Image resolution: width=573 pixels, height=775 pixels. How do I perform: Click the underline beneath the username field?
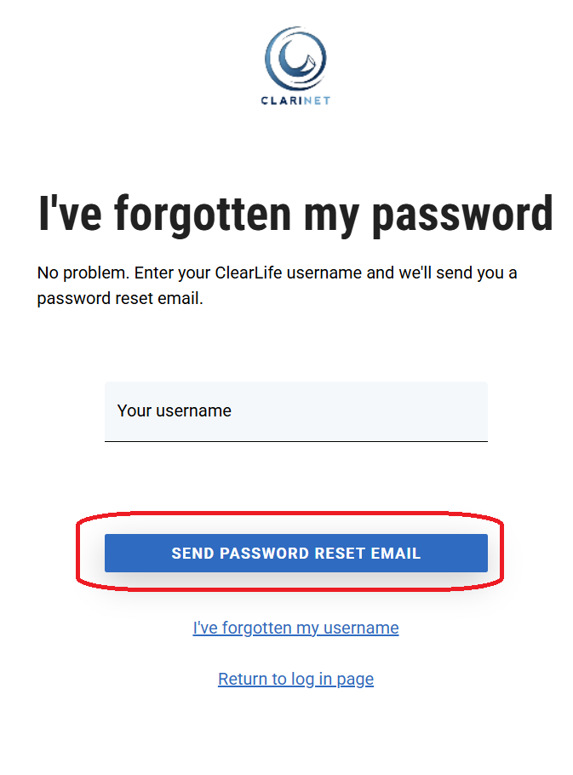pyautogui.click(x=295, y=441)
